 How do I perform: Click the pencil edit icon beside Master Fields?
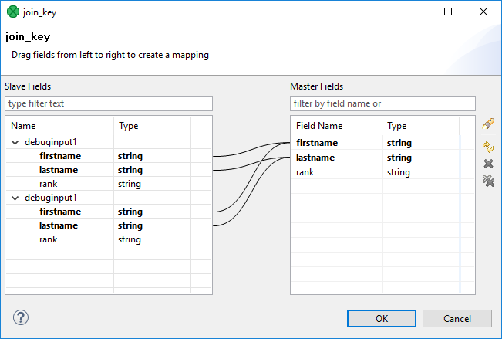click(487, 124)
